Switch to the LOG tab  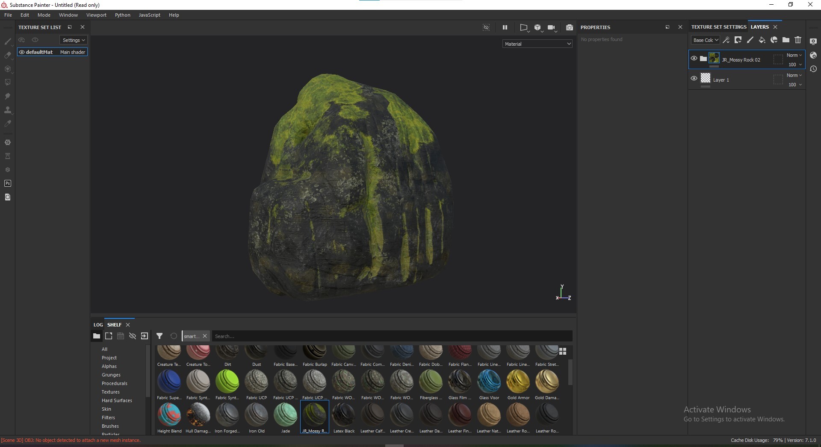(x=98, y=325)
